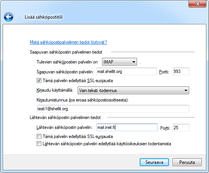The height and width of the screenshot is (173, 209).
Task: Close the Lisää sähköpostitili dialog window
Action: (198, 4)
